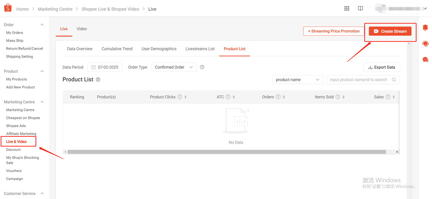Click the product name/id search field

click(363, 80)
